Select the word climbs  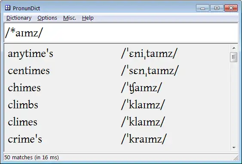(23, 105)
